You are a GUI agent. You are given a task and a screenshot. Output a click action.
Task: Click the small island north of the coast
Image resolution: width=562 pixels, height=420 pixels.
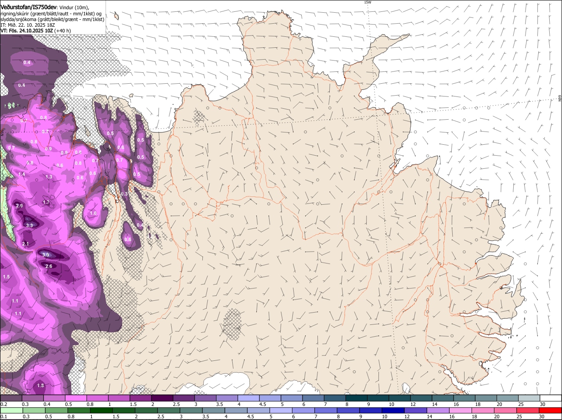[x=116, y=16]
